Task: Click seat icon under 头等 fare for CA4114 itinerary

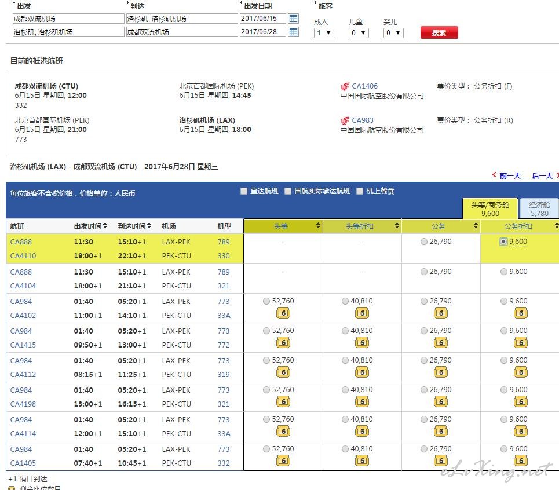Action: [283, 432]
